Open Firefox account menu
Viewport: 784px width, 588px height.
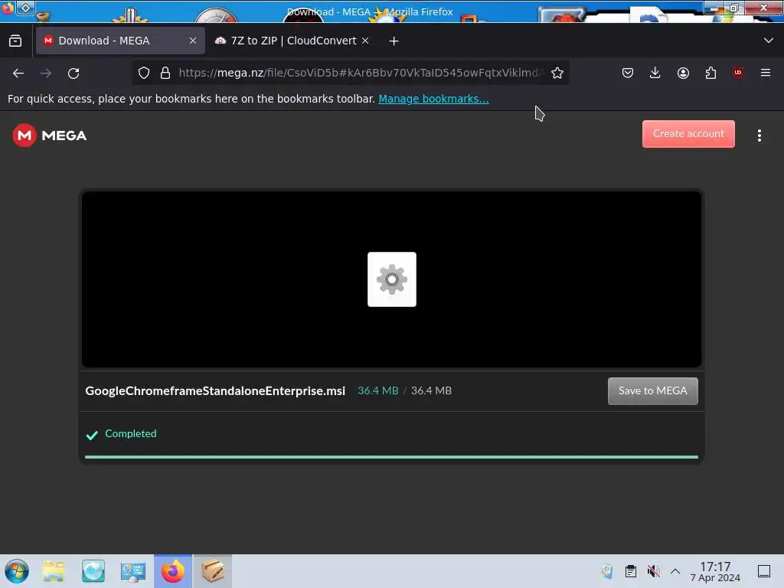click(683, 73)
